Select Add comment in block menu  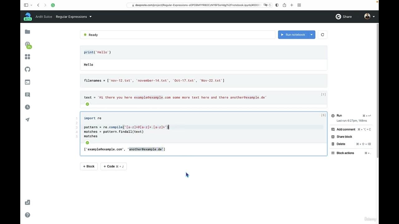[x=345, y=129]
